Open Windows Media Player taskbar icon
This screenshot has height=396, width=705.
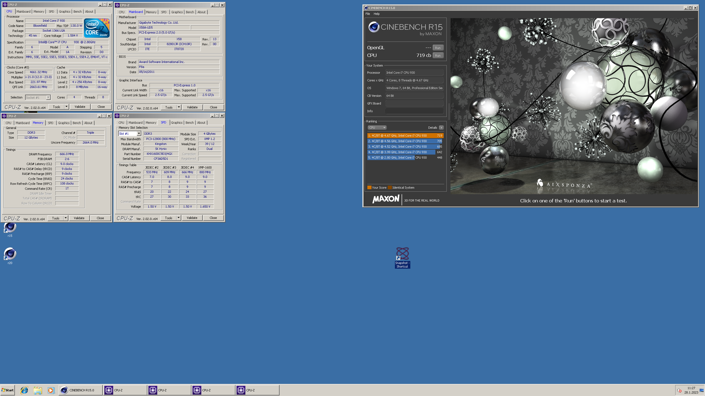(x=51, y=390)
